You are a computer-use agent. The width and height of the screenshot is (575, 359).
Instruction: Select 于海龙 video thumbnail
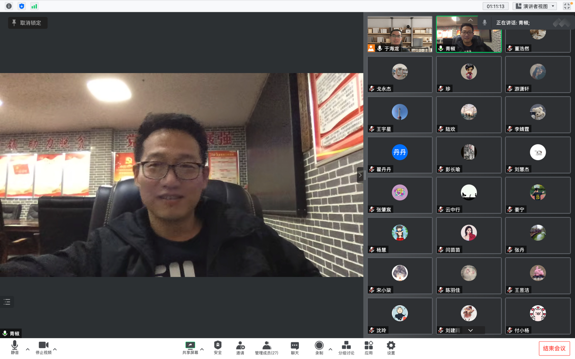[x=400, y=34]
